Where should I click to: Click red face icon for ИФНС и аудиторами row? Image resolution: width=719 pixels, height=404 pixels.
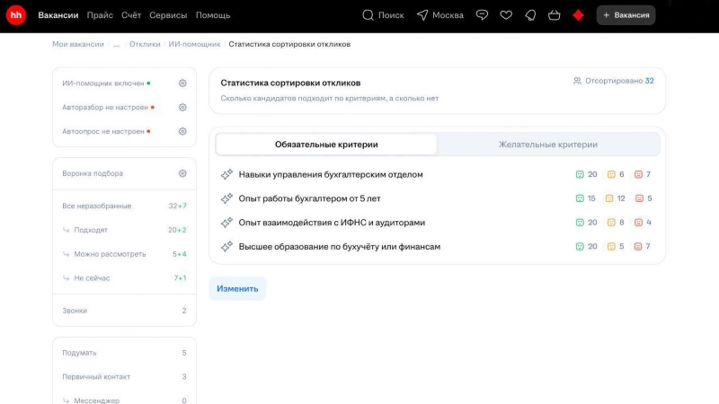click(638, 222)
